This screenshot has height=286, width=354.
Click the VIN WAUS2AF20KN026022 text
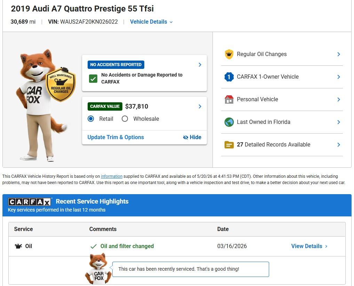[x=83, y=22]
